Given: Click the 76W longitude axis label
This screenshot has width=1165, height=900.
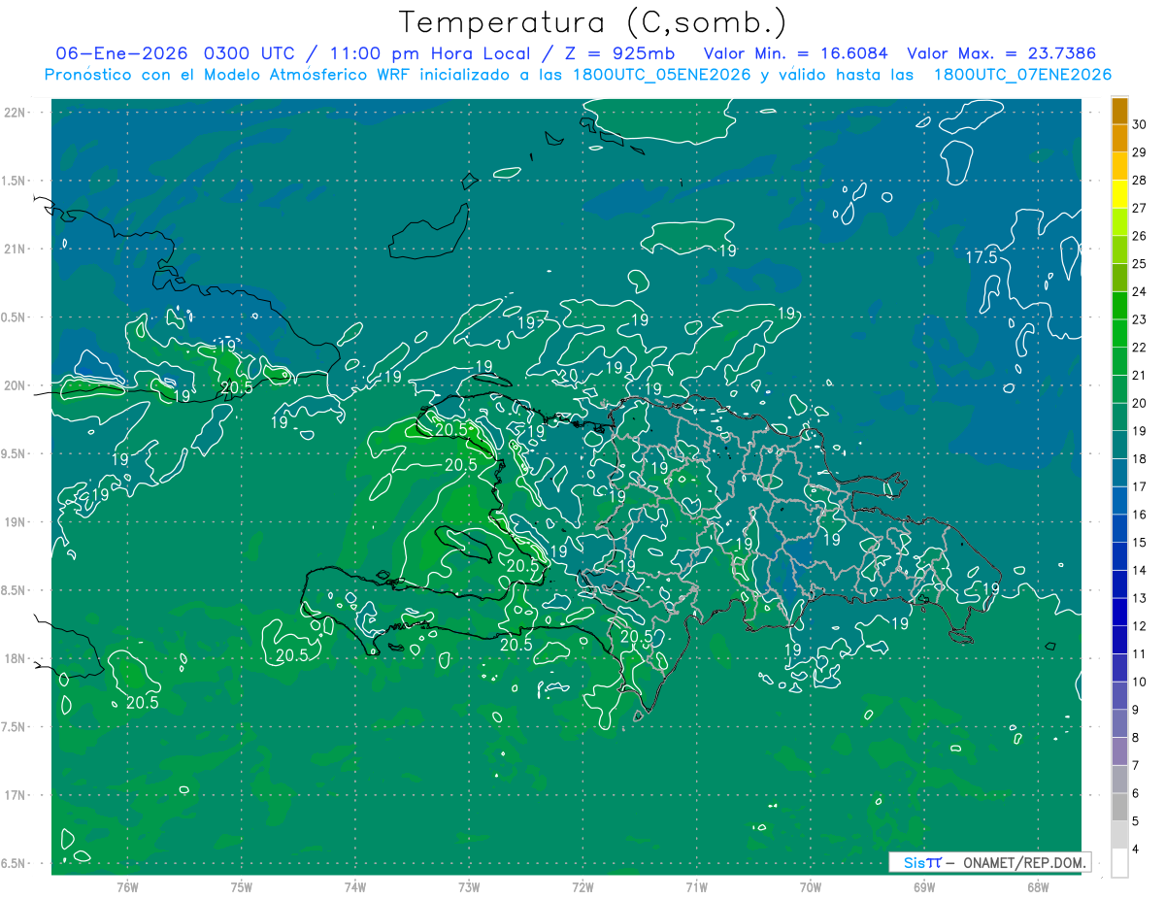Looking at the screenshot, I should [127, 886].
